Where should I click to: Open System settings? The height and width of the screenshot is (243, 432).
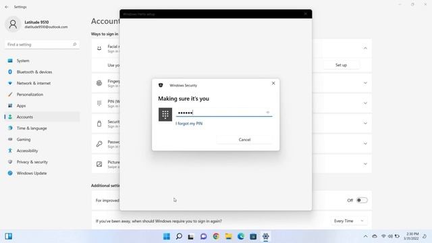point(42,61)
